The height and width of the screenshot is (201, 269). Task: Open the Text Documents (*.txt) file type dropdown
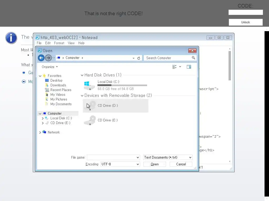tap(168, 157)
